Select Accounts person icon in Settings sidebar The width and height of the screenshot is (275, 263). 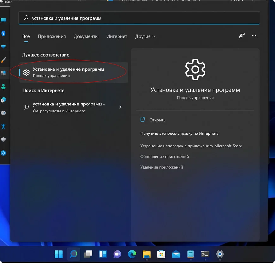point(3,87)
